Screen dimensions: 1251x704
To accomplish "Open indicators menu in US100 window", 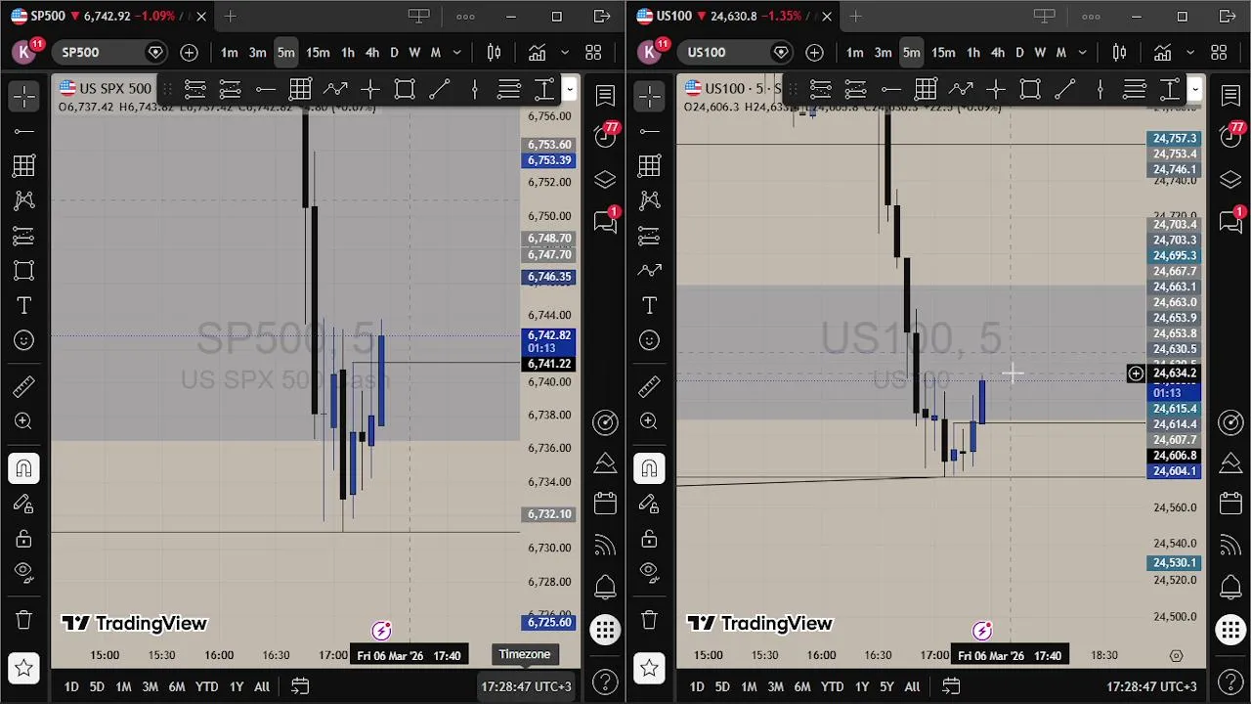I will point(1162,53).
